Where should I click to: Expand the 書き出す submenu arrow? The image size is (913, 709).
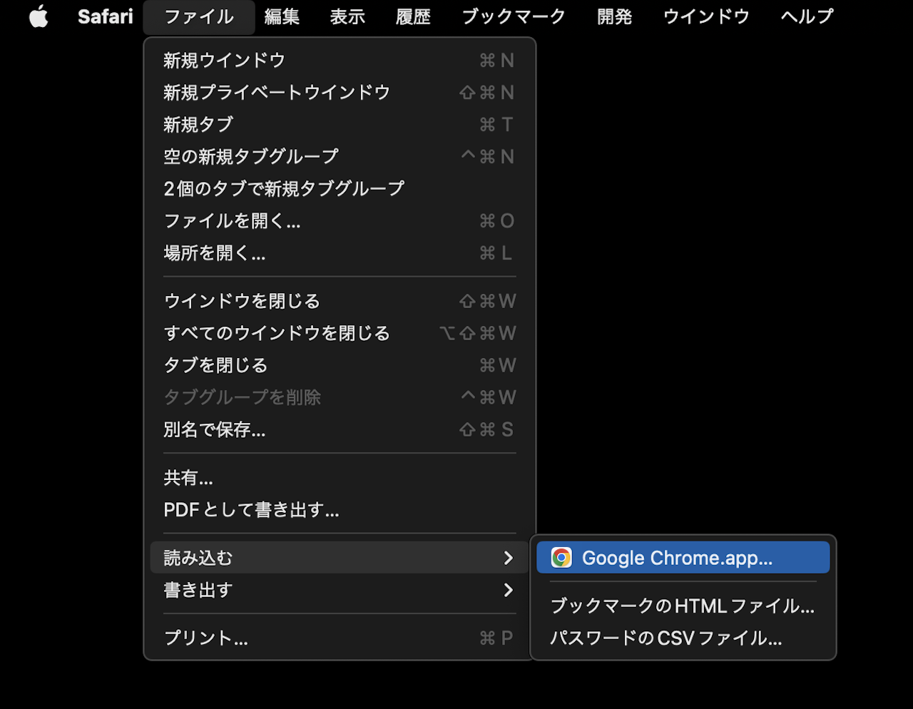point(508,590)
